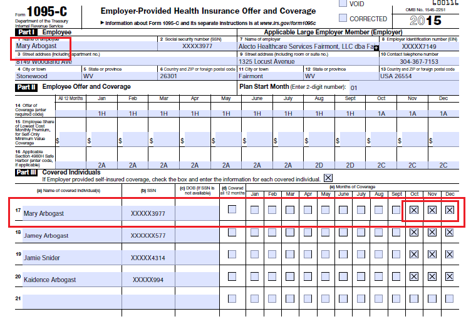Click the Aug safe harbor code 2D
Viewport: 466px width, 319px height.
tap(319, 165)
